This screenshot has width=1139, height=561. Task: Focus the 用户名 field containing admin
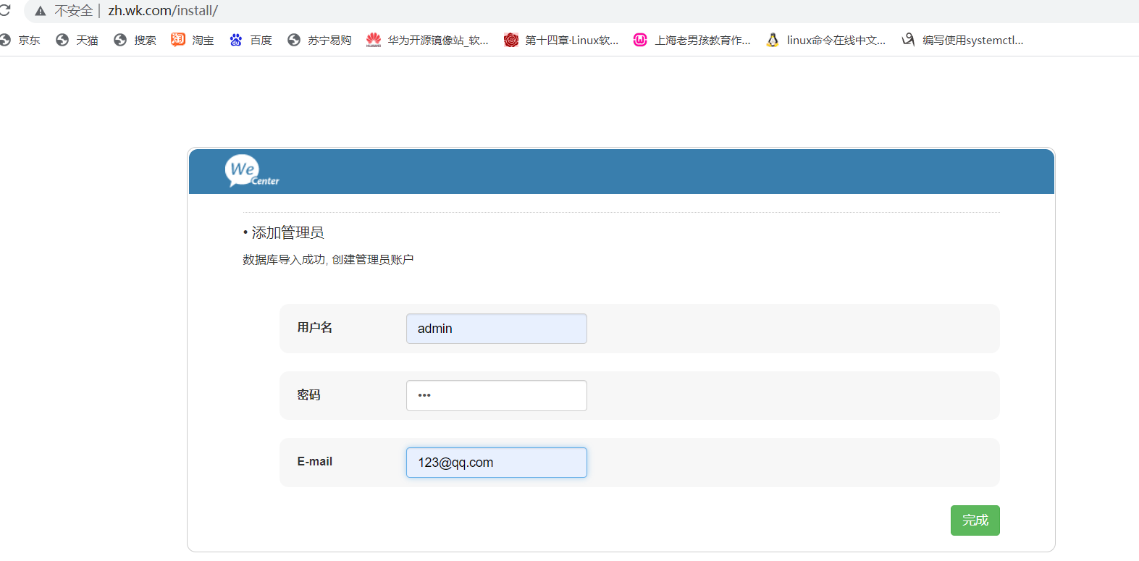497,329
